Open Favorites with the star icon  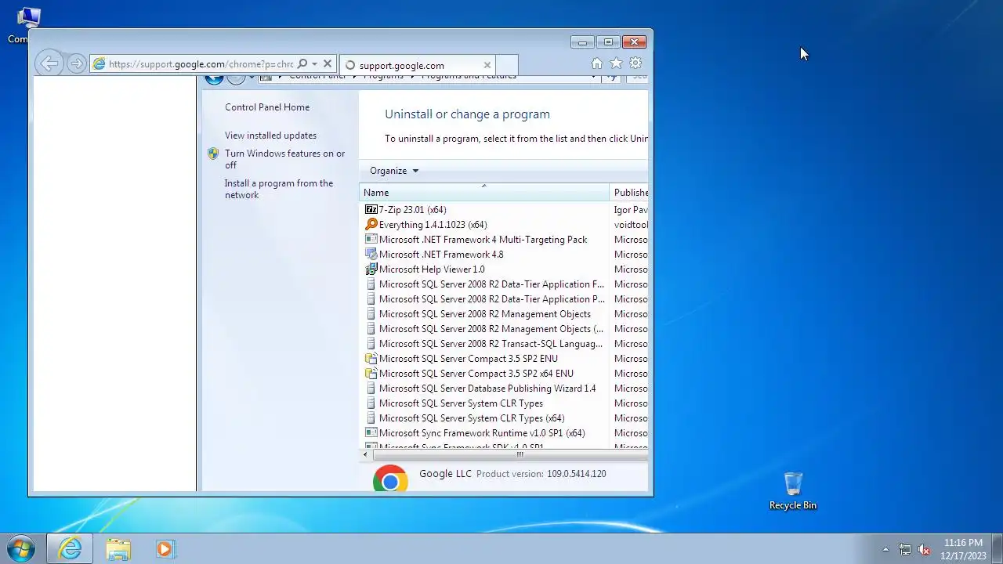[616, 63]
